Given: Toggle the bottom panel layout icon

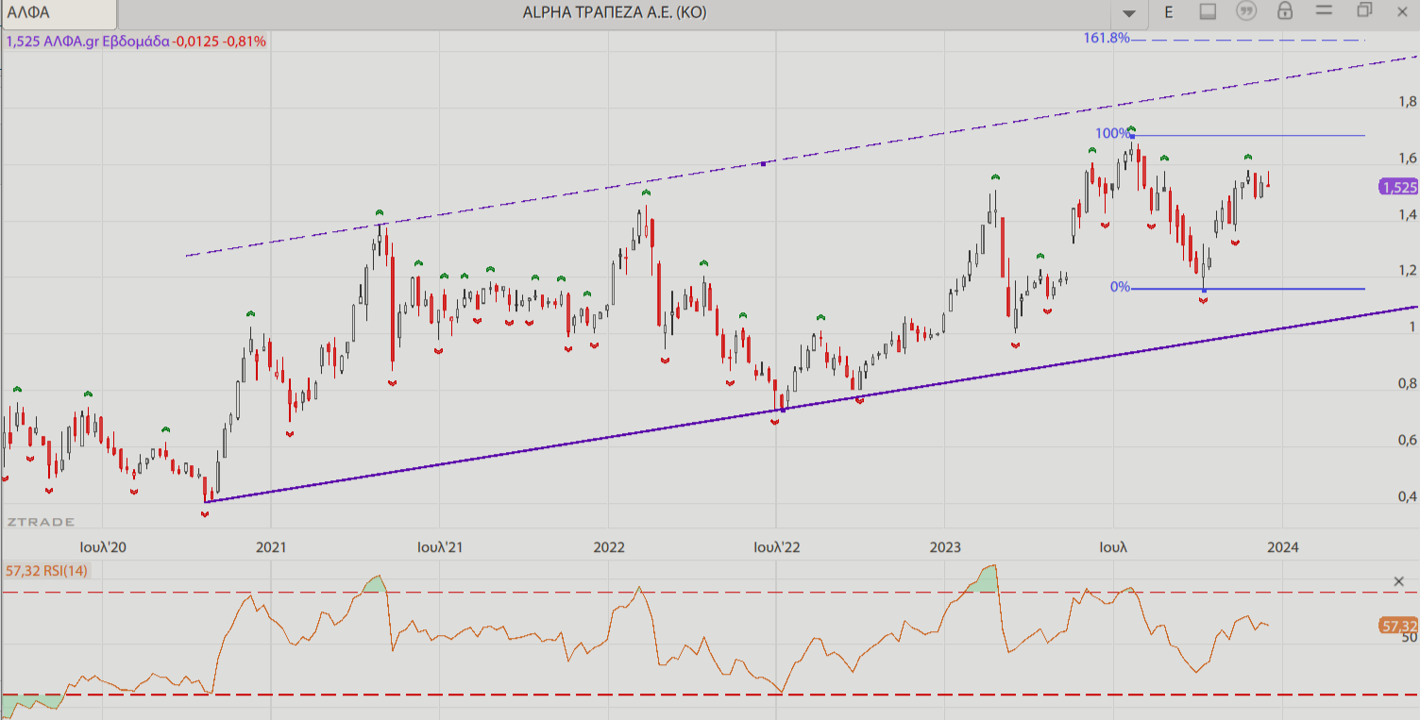Looking at the screenshot, I should click(x=1208, y=11).
